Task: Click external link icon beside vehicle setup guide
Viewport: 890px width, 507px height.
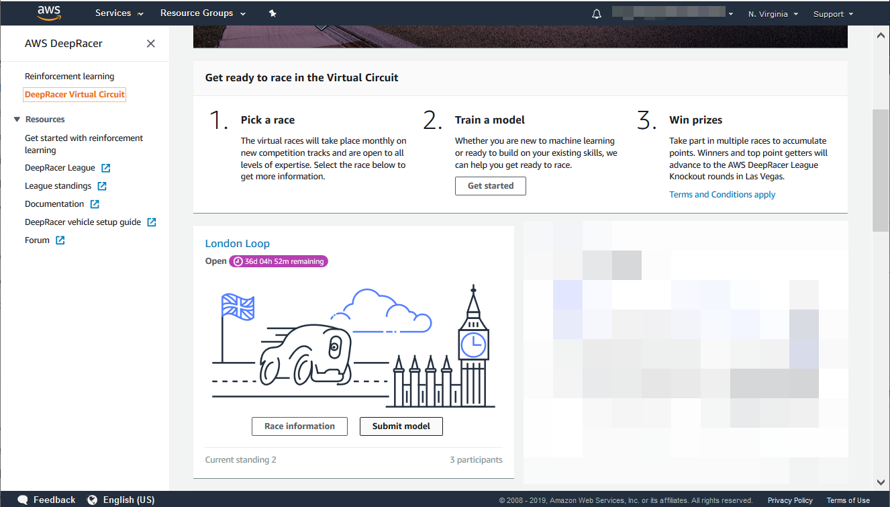Action: [x=152, y=222]
